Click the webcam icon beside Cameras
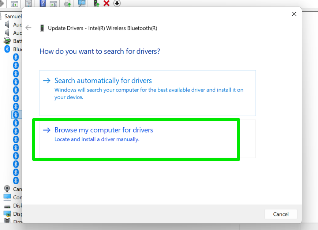The width and height of the screenshot is (318, 230). 7,189
